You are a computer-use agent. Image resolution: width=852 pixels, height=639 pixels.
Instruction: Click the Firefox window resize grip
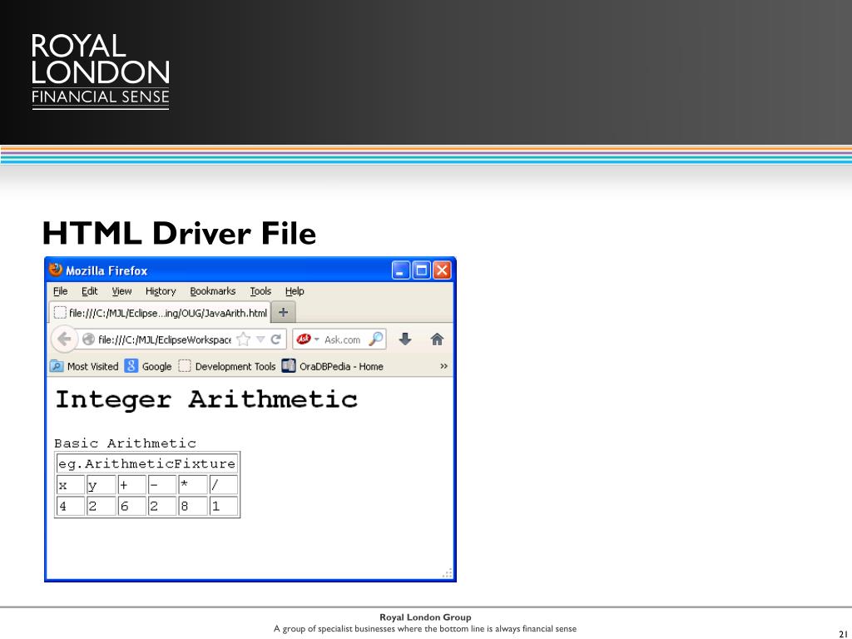click(x=447, y=572)
